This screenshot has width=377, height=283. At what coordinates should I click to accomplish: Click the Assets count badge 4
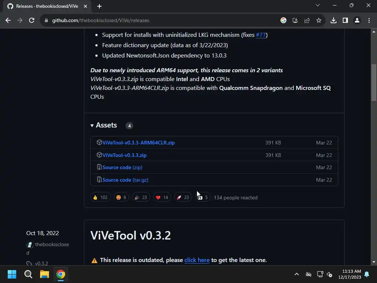coord(129,126)
